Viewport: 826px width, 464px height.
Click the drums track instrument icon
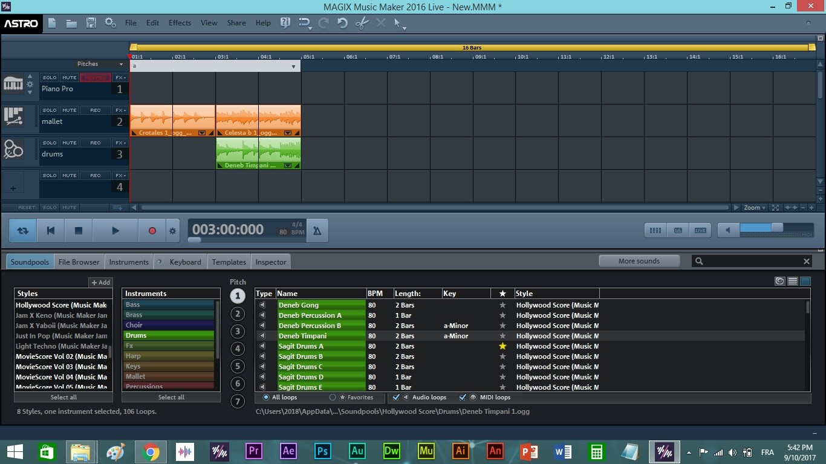tap(13, 149)
